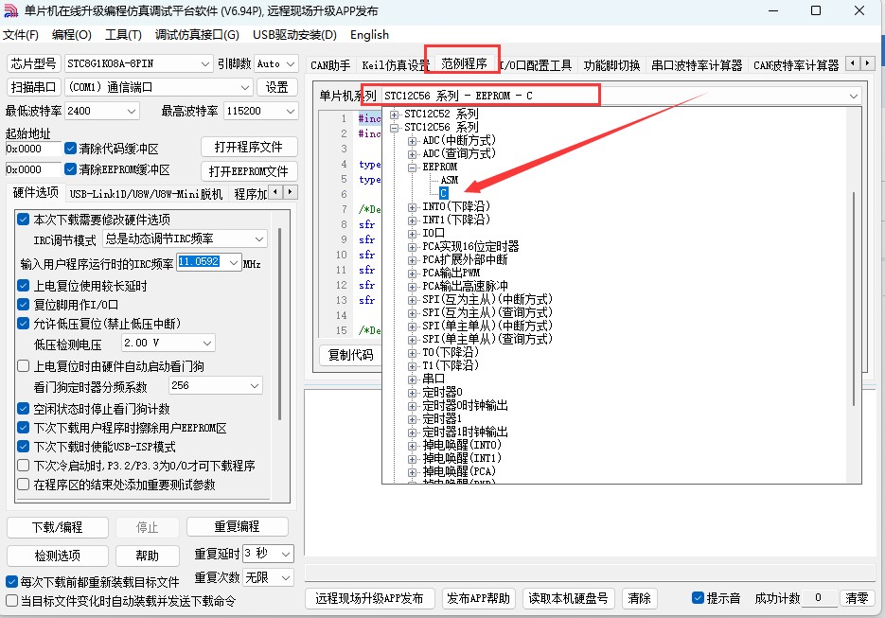885x618 pixels.
Task: Select ASM under EEPROM
Action: point(450,180)
